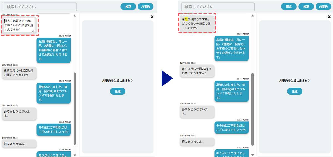This screenshot has width=333, height=157.
Task: Click the left chat scrollbar up arrow
Action: (75, 16)
